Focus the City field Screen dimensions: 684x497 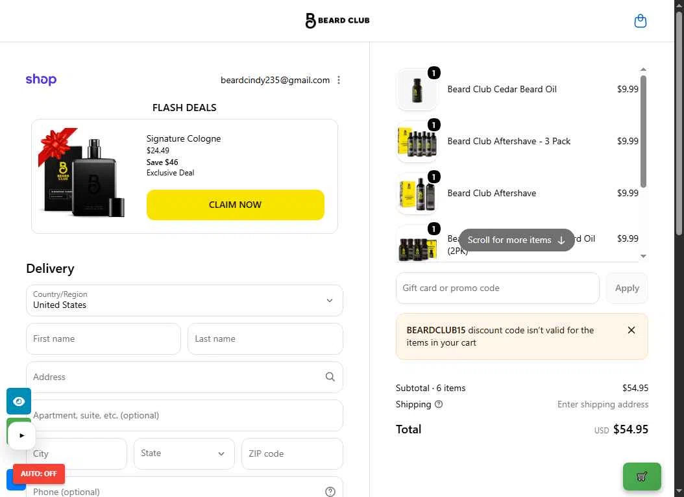pos(77,453)
